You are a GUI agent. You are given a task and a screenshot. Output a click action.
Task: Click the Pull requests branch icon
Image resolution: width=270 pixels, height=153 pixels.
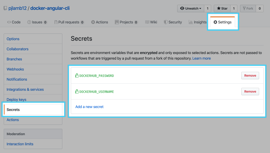pyautogui.click(x=56, y=22)
